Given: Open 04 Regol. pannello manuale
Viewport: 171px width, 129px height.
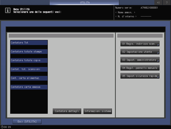Looking at the screenshot, I should pyautogui.click(x=140, y=68).
